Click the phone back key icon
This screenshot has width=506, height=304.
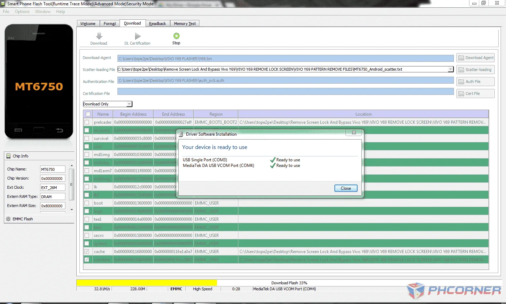[x=59, y=130]
